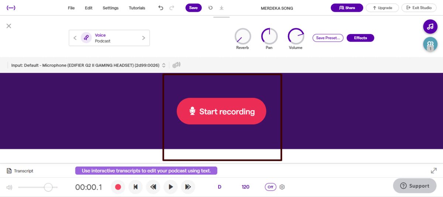Go to the previous voice preset
This screenshot has height=197, width=443.
pyautogui.click(x=75, y=38)
